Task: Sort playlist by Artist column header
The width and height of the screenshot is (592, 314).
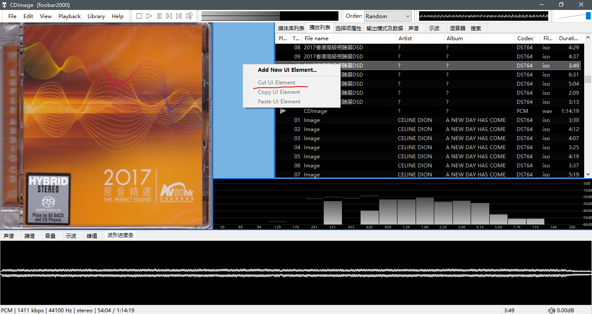Action: pyautogui.click(x=420, y=38)
